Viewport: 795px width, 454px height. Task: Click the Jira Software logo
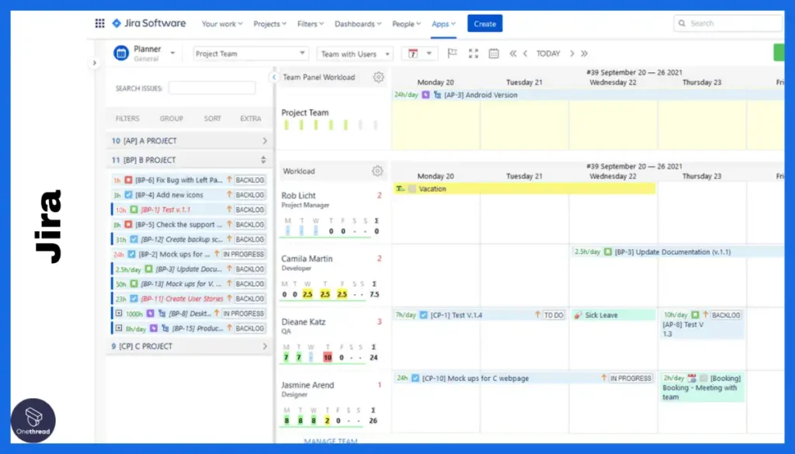point(149,23)
